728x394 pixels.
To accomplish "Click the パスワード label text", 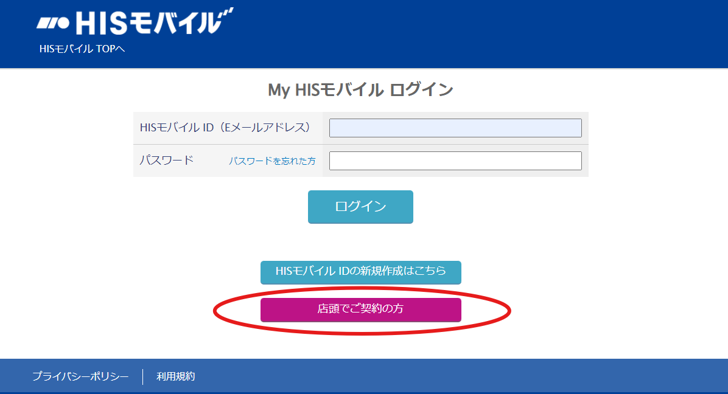I will point(167,161).
